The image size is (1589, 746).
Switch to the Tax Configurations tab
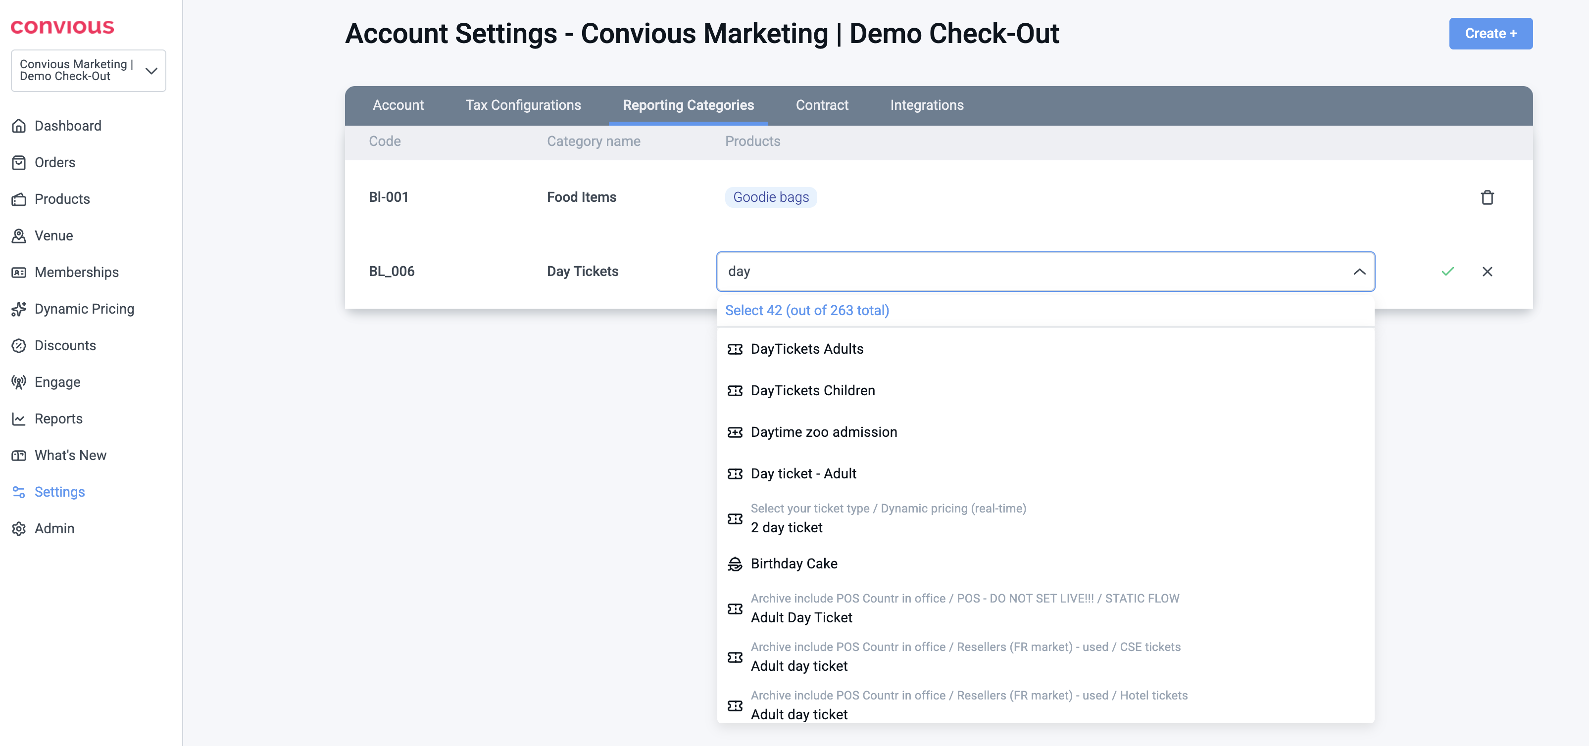pos(522,105)
